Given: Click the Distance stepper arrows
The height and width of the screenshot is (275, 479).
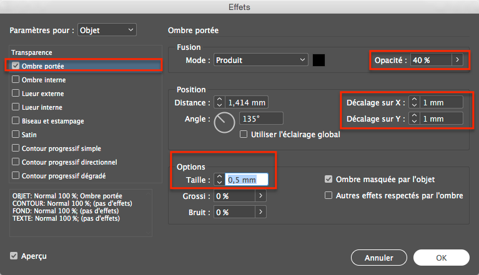Looking at the screenshot, I should point(219,102).
